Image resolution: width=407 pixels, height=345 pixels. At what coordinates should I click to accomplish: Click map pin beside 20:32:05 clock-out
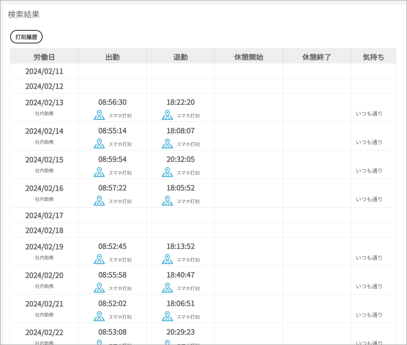pyautogui.click(x=167, y=172)
